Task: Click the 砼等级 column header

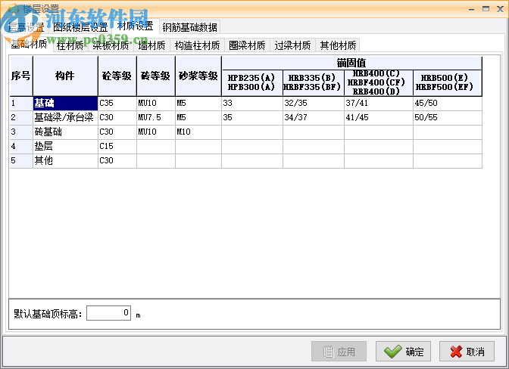Action: pos(117,76)
